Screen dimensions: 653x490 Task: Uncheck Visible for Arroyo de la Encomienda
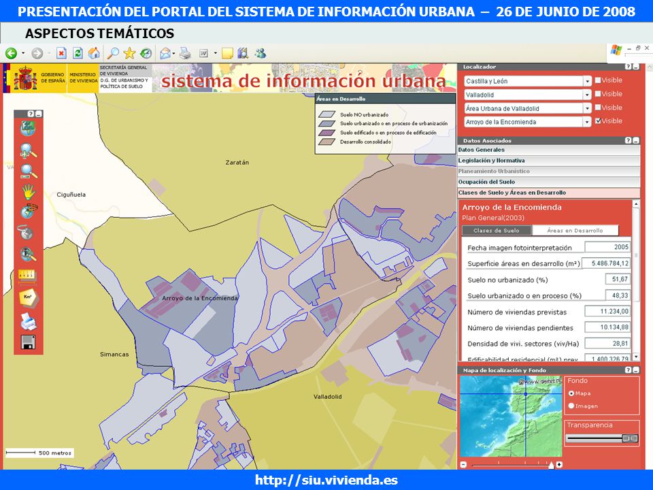(598, 121)
